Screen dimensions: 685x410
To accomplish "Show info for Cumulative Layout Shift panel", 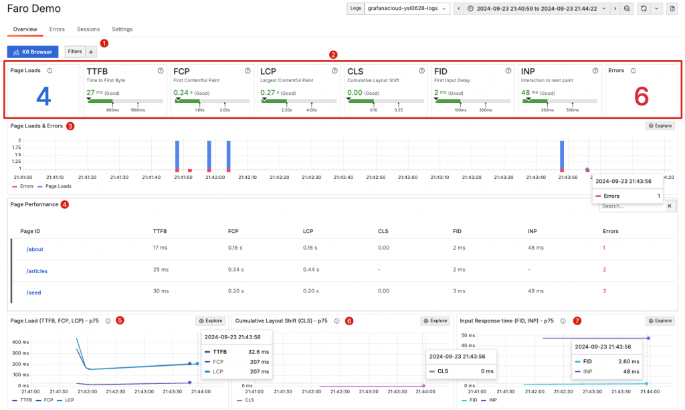I will (337, 321).
